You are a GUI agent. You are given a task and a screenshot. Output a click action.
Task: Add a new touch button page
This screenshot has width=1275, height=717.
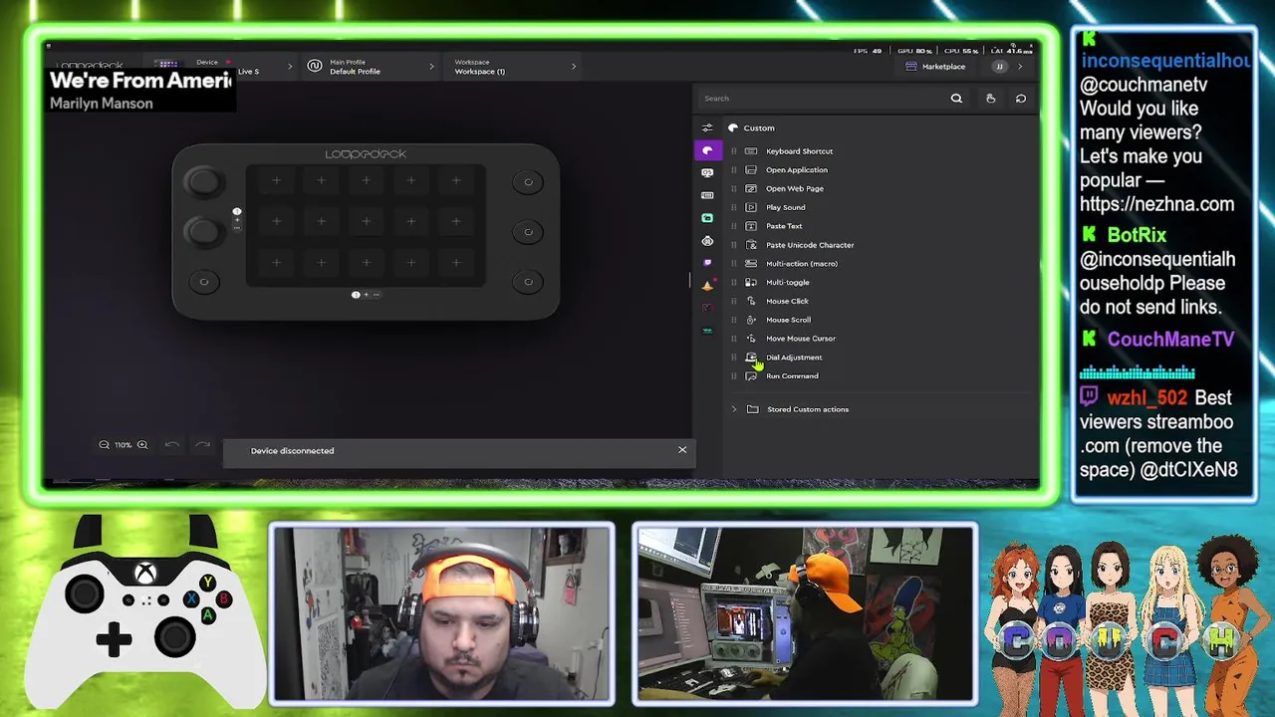(x=366, y=295)
